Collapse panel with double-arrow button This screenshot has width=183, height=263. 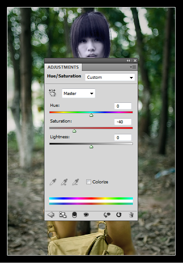click(128, 60)
